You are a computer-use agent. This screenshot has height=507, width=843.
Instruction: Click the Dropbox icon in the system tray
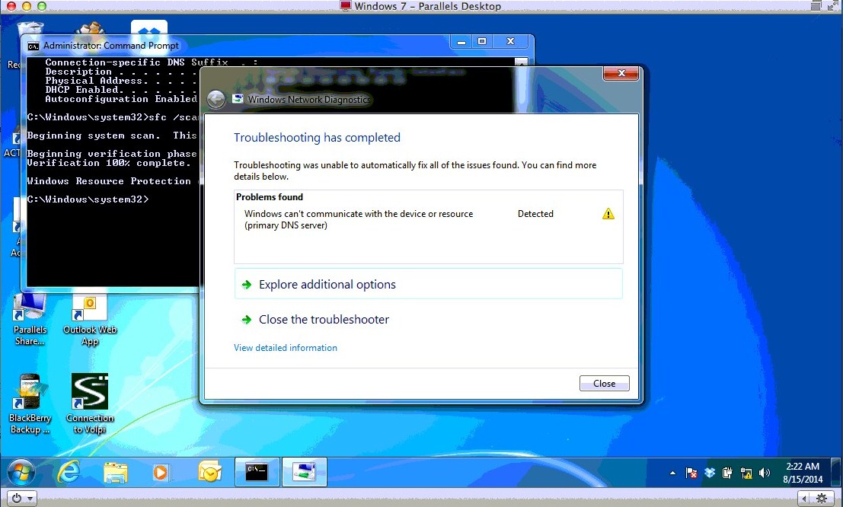click(710, 473)
